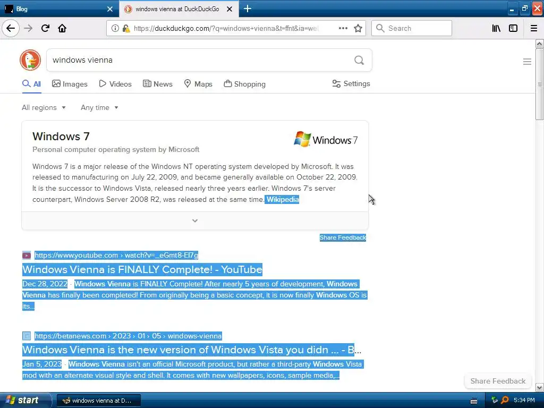This screenshot has height=408, width=544.
Task: Click the taskbar clock 5:34 PM
Action: (x=524, y=401)
